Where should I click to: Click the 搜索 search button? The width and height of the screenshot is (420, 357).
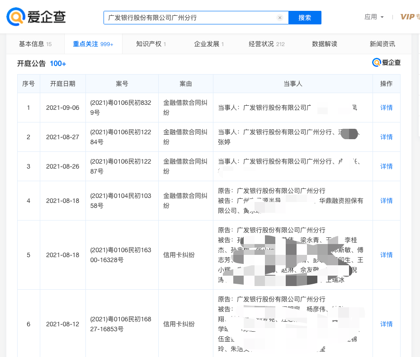pos(305,18)
